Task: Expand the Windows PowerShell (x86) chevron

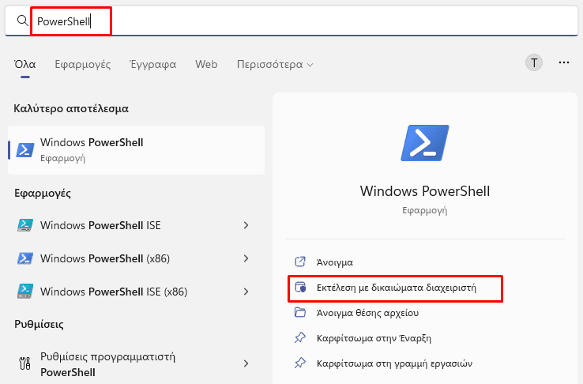Action: [x=246, y=258]
